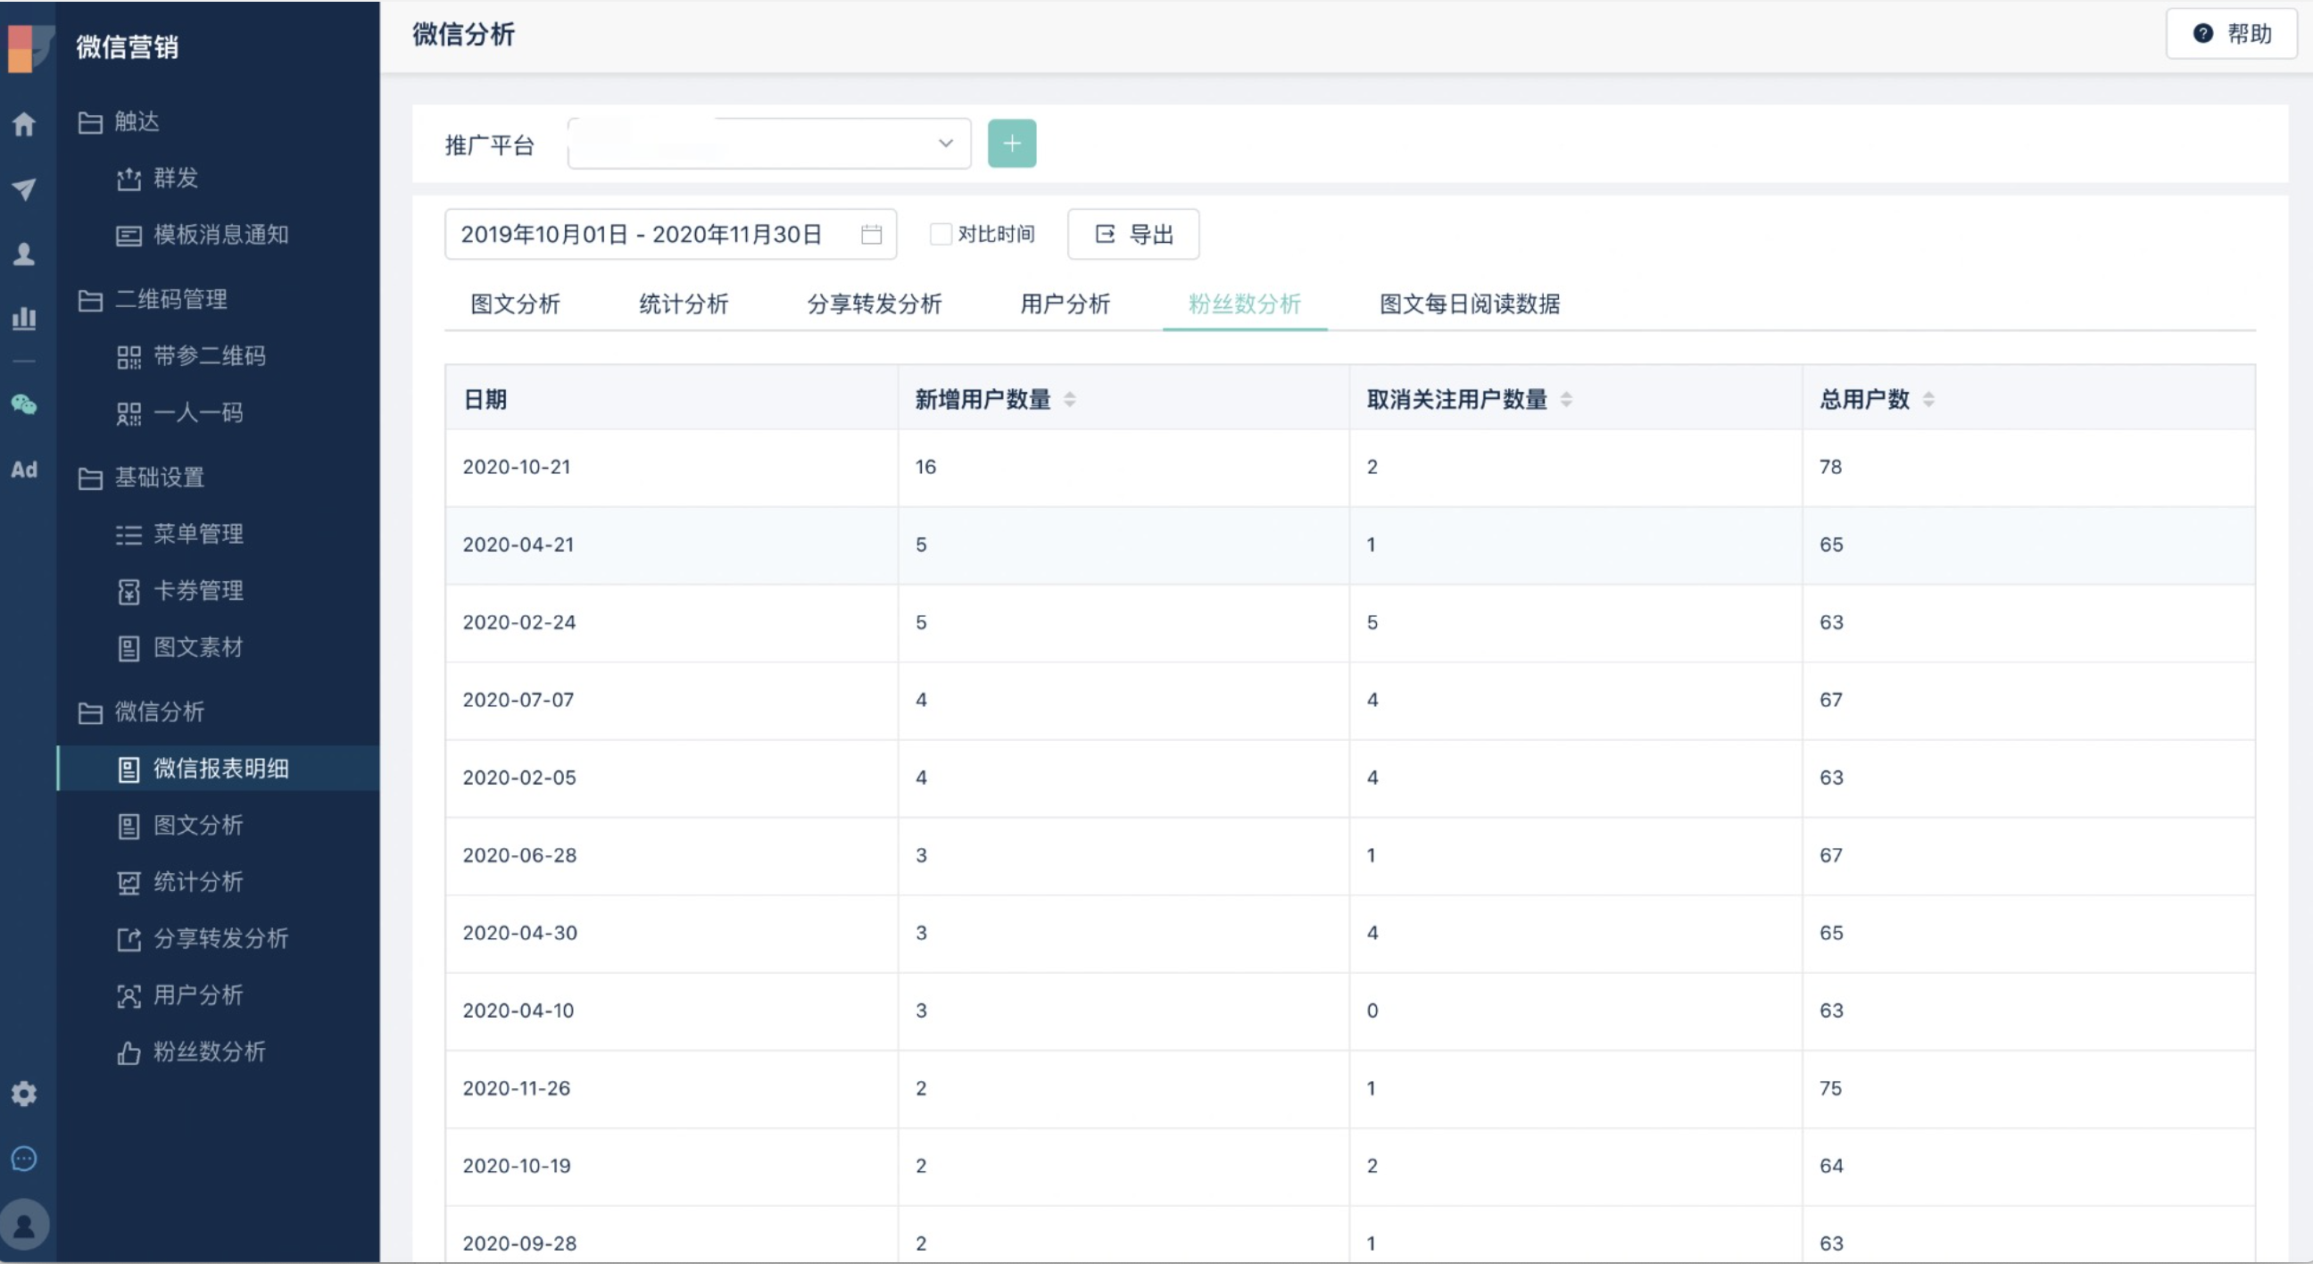Switch to the 统计分析 tab
The width and height of the screenshot is (2313, 1264).
tap(684, 304)
